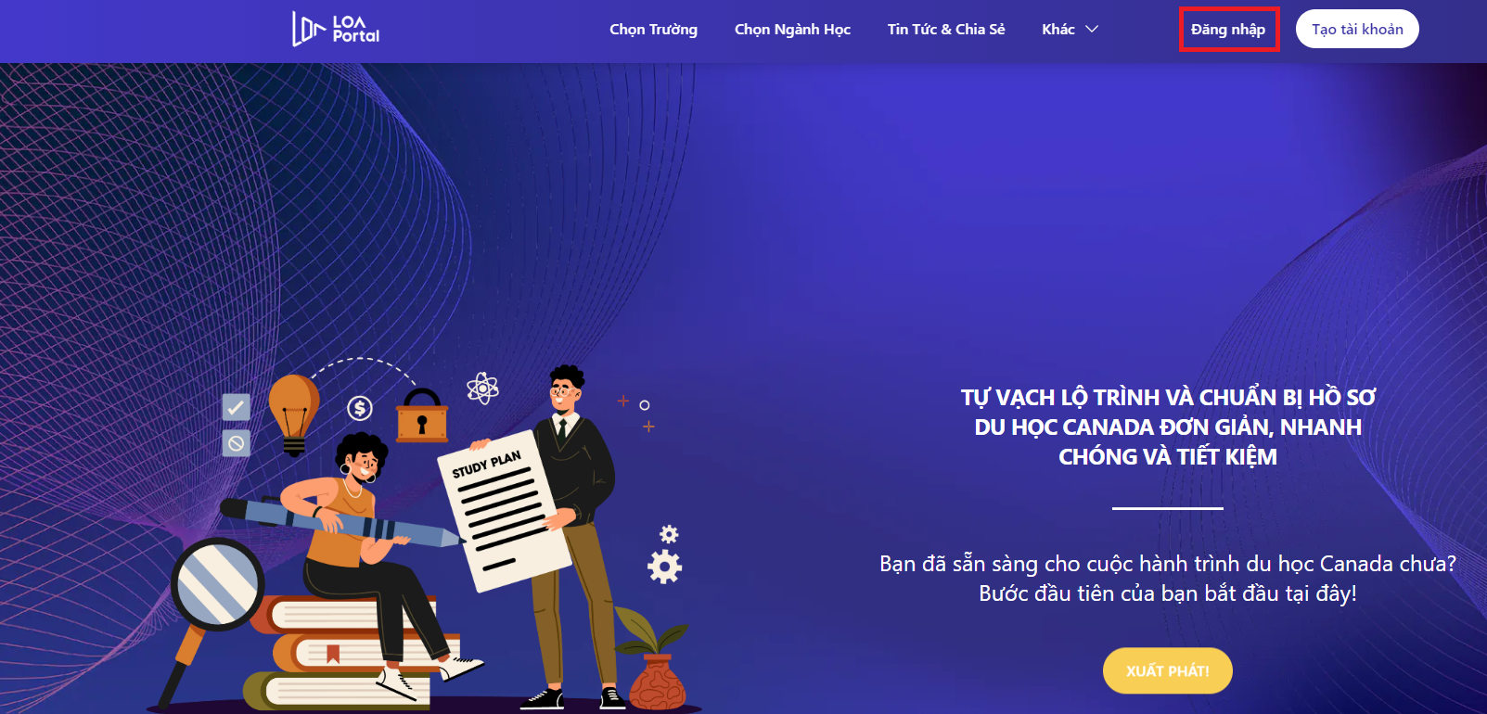
Task: Click the checkmark box in illustration
Action: 236,407
